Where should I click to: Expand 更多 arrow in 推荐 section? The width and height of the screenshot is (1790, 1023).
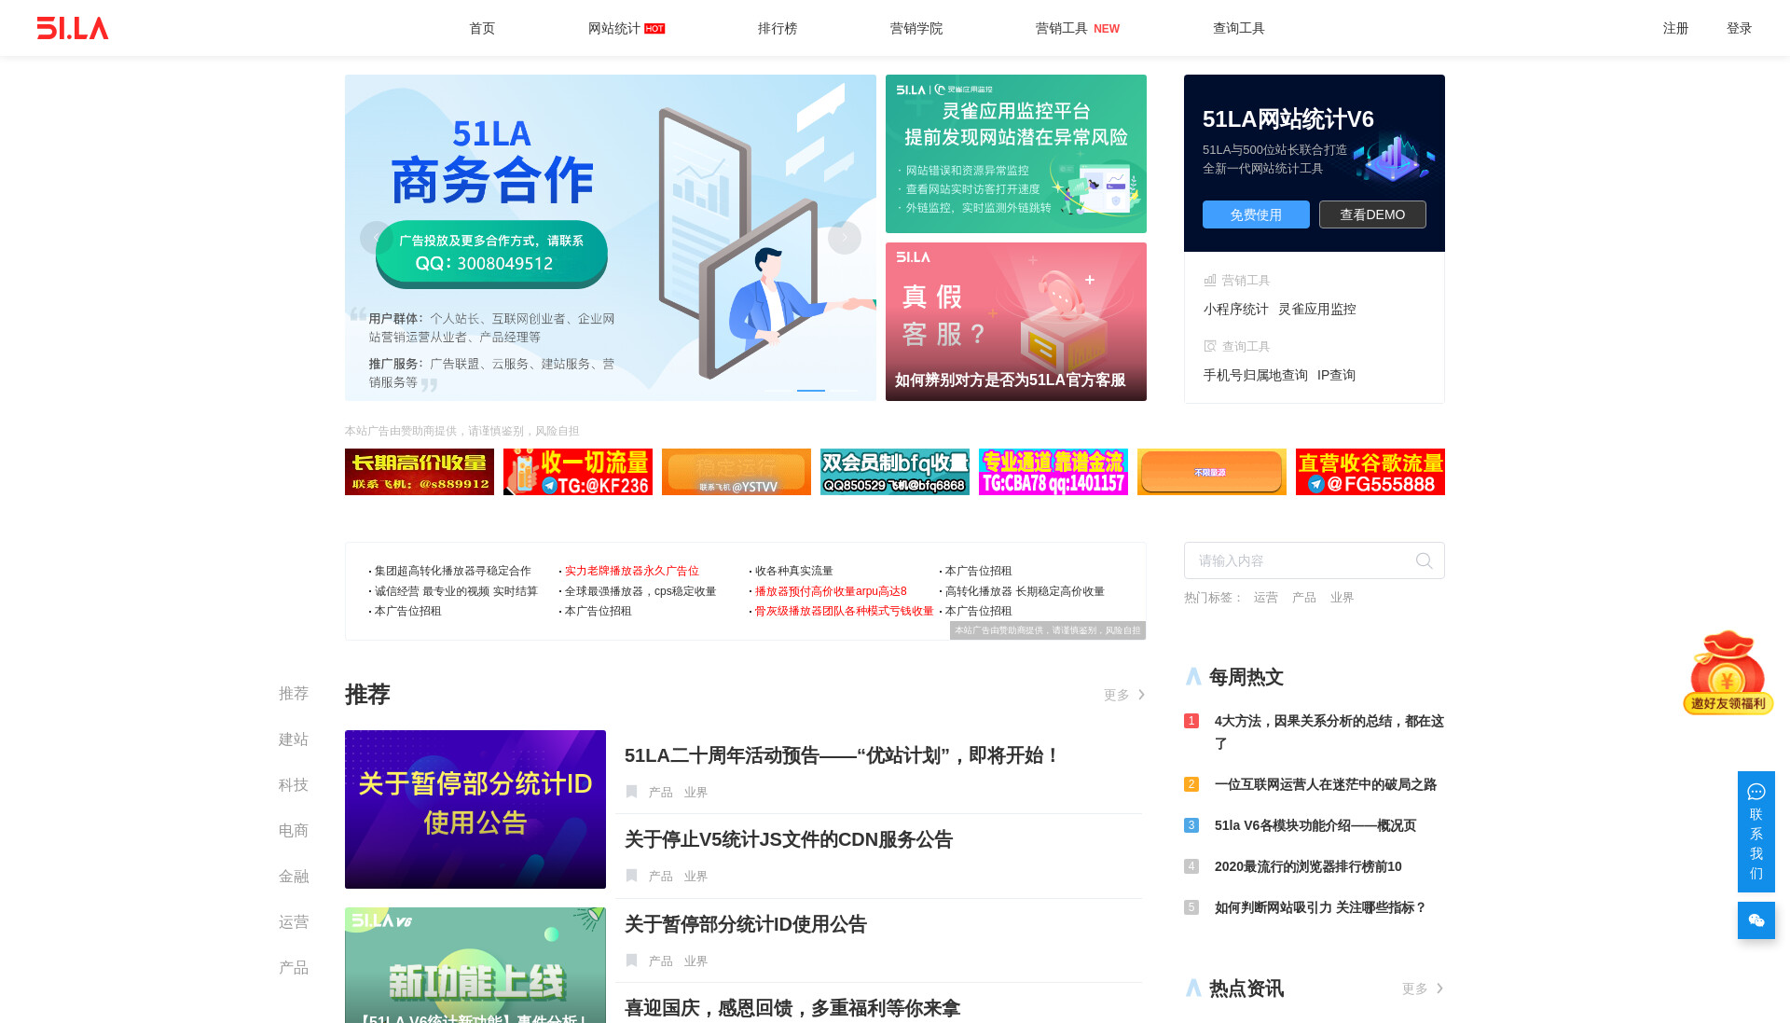1141,695
